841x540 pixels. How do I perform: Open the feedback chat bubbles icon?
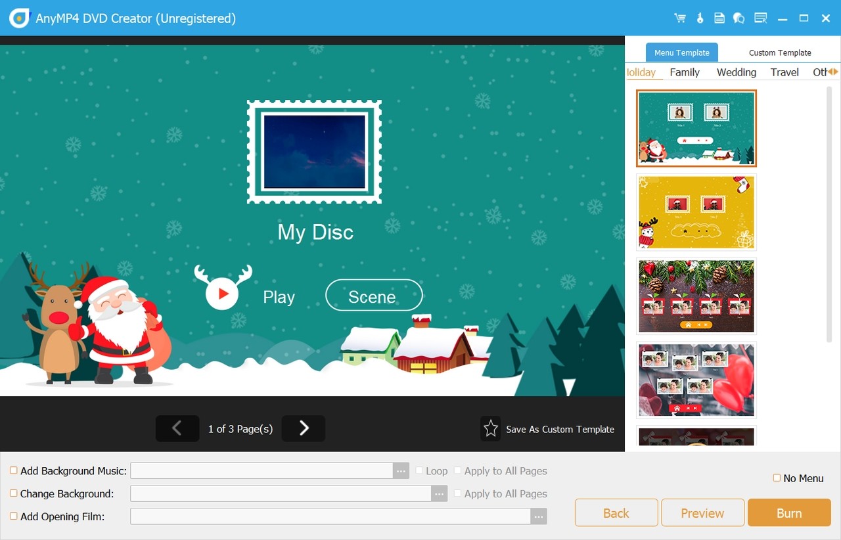(x=739, y=18)
